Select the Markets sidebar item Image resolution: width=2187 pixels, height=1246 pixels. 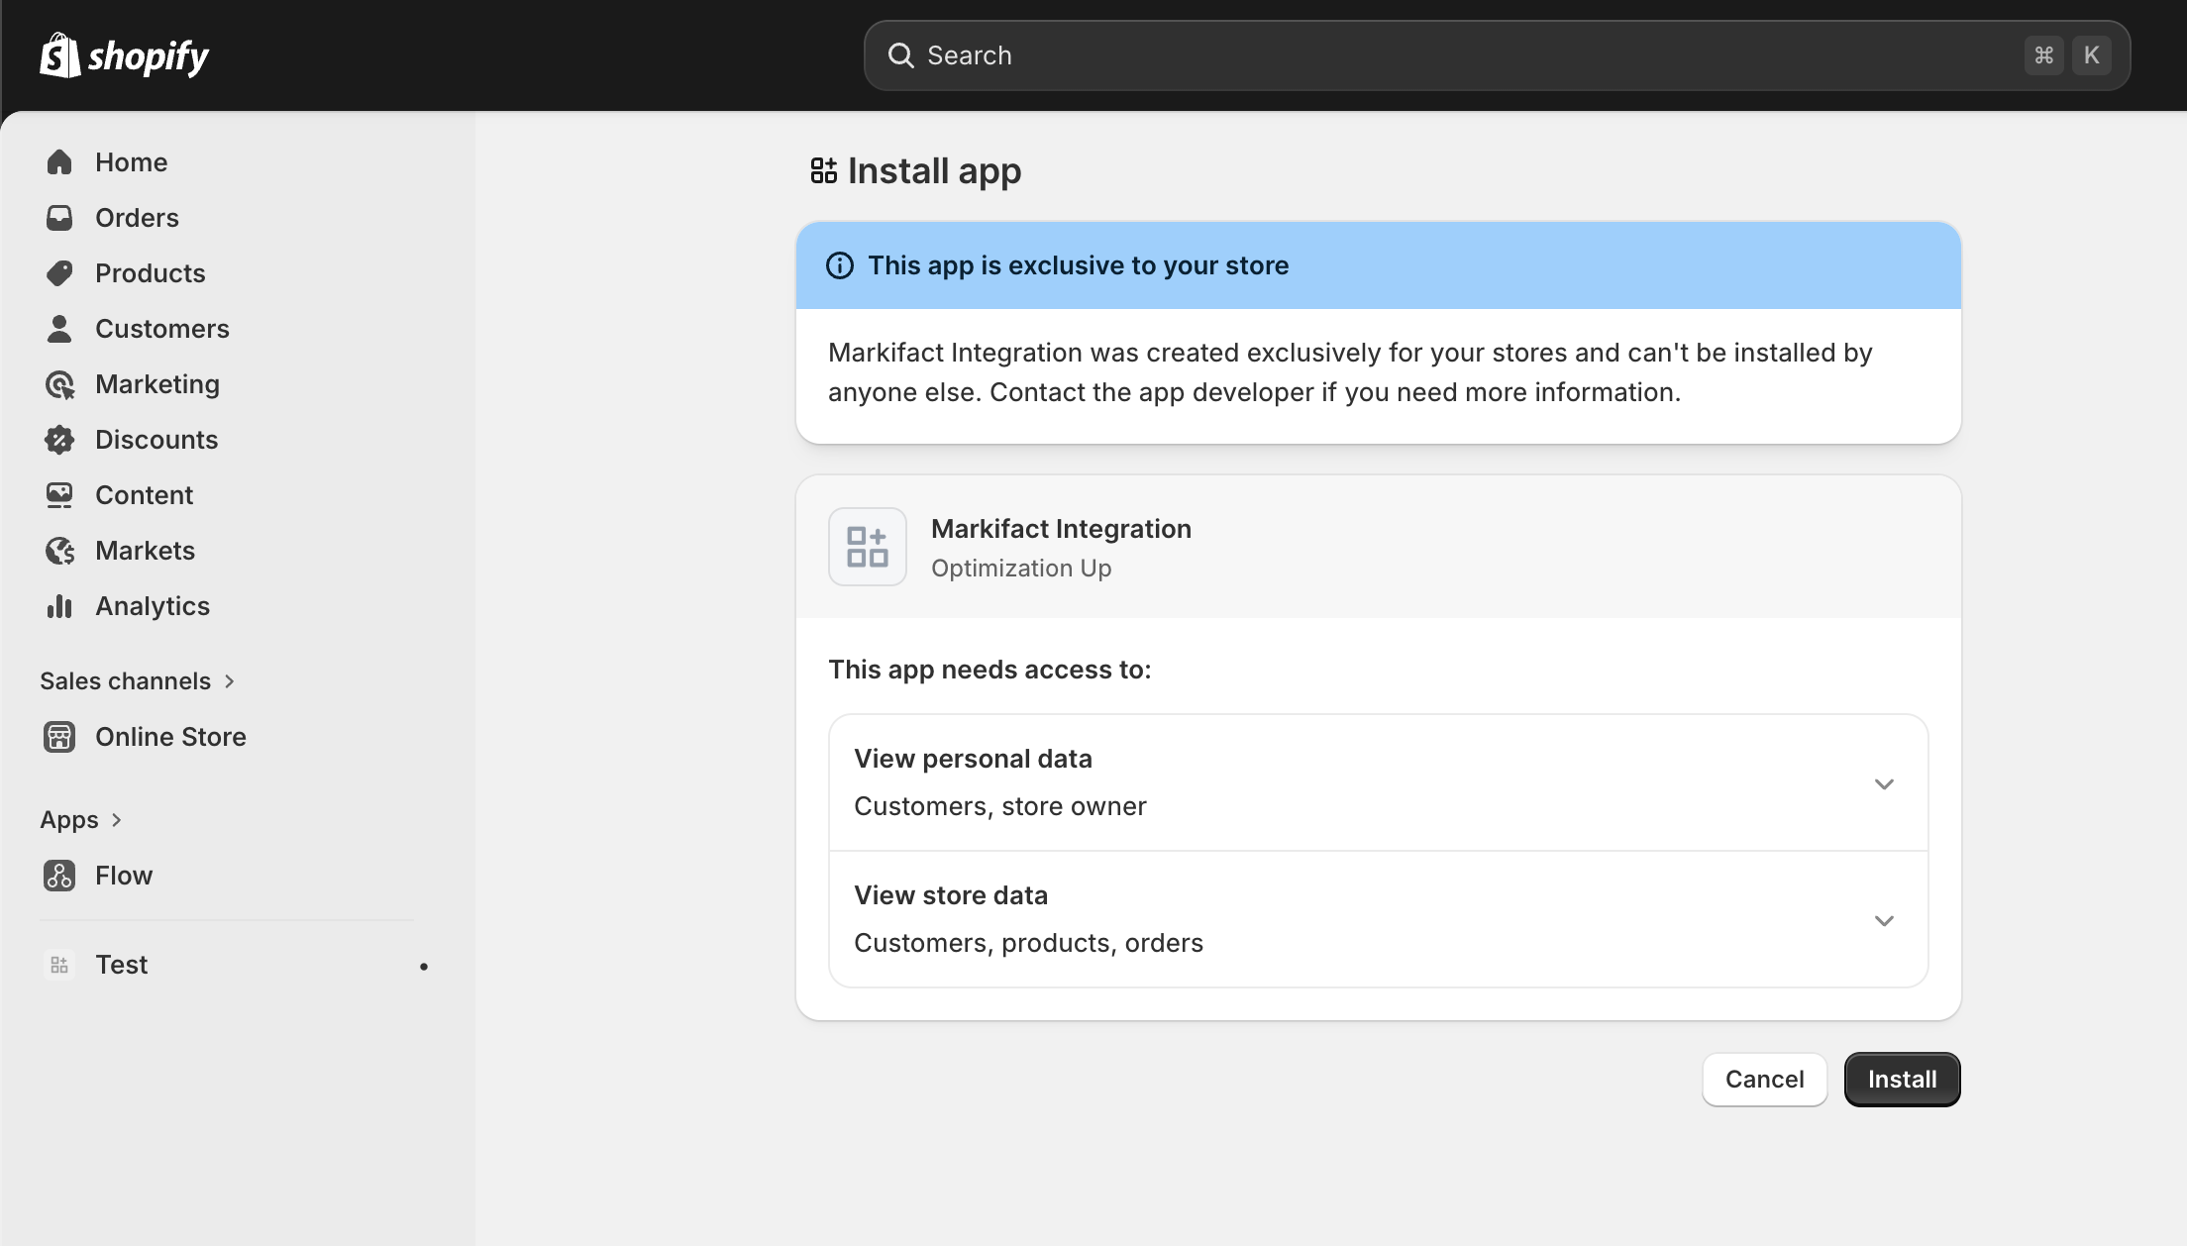coord(145,550)
